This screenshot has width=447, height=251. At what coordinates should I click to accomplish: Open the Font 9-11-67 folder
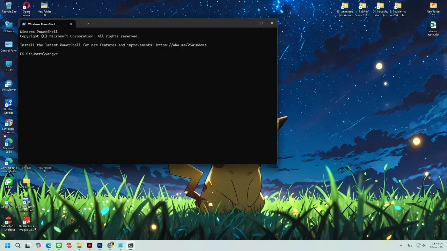tap(27, 183)
